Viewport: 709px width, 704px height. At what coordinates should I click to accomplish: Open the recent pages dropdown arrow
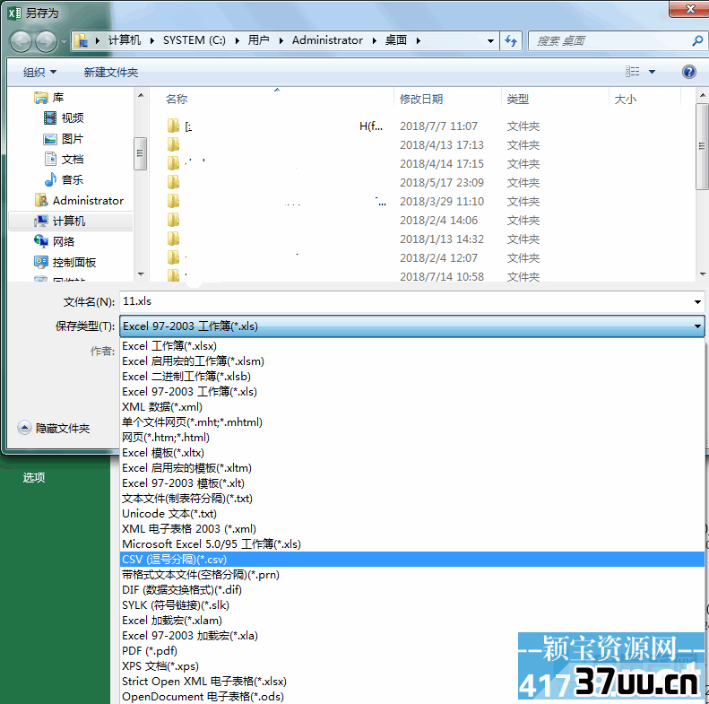[x=64, y=42]
